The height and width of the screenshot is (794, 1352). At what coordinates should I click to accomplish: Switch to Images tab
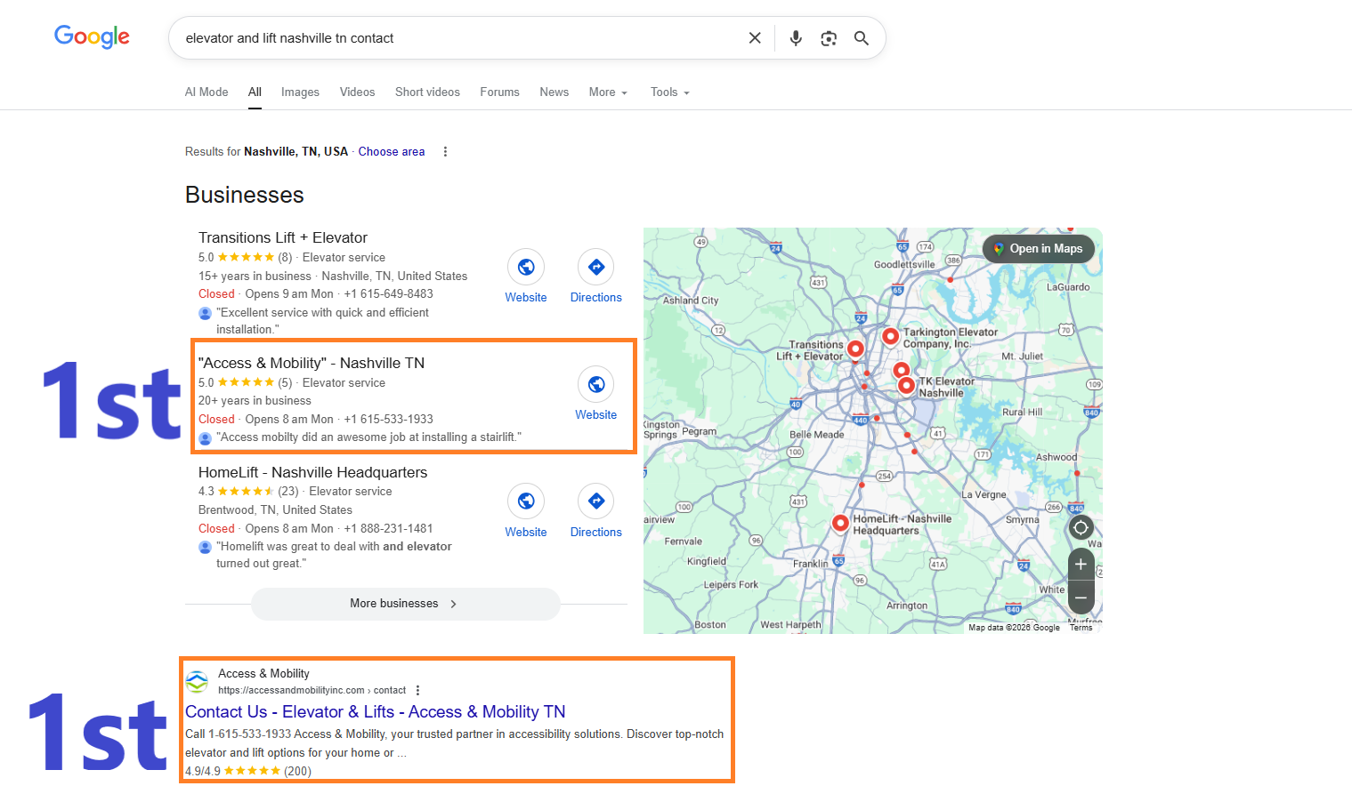(300, 92)
